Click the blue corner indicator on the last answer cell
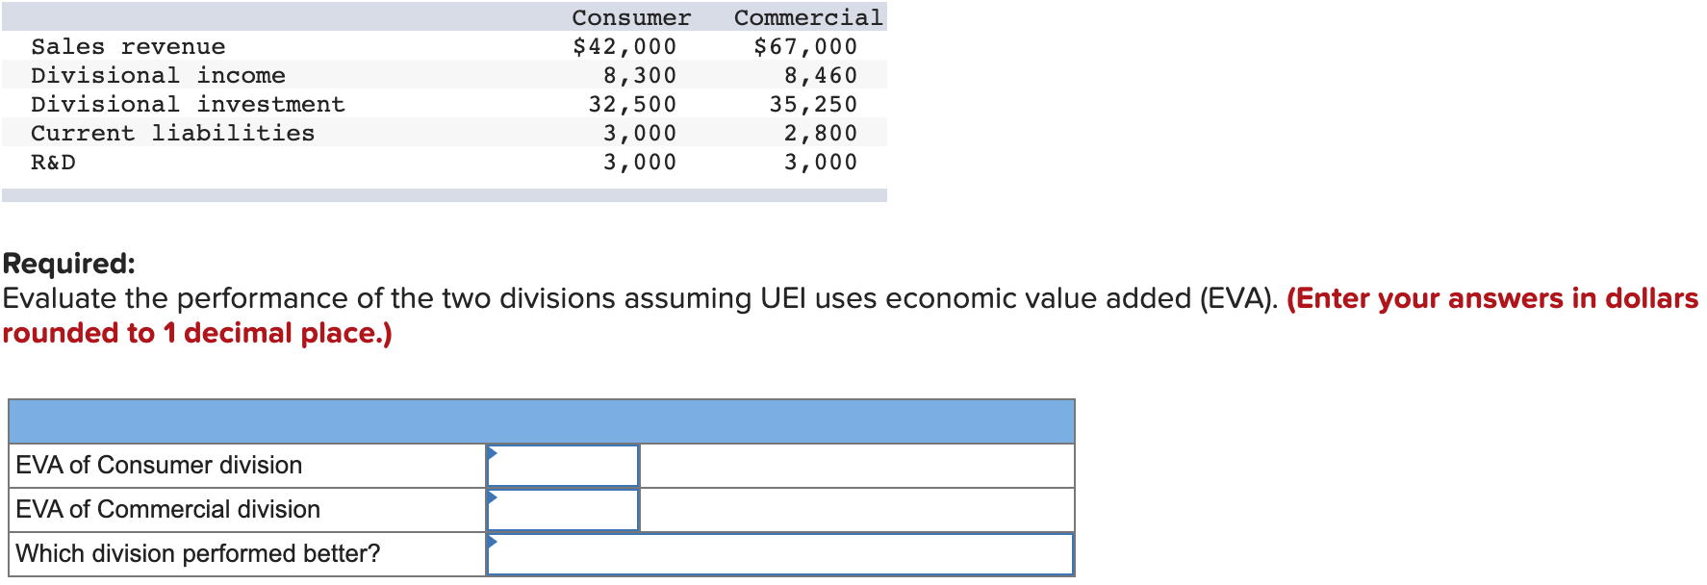Viewport: 1707px width, 585px height. tap(493, 542)
